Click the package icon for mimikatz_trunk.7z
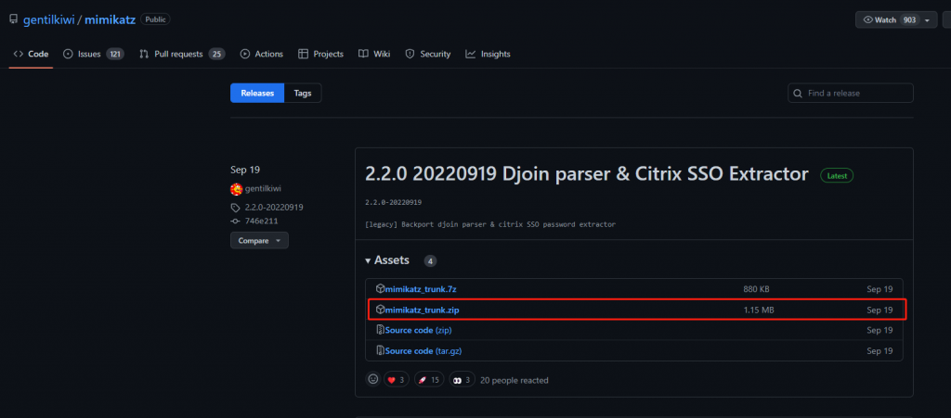The image size is (951, 418). [380, 288]
